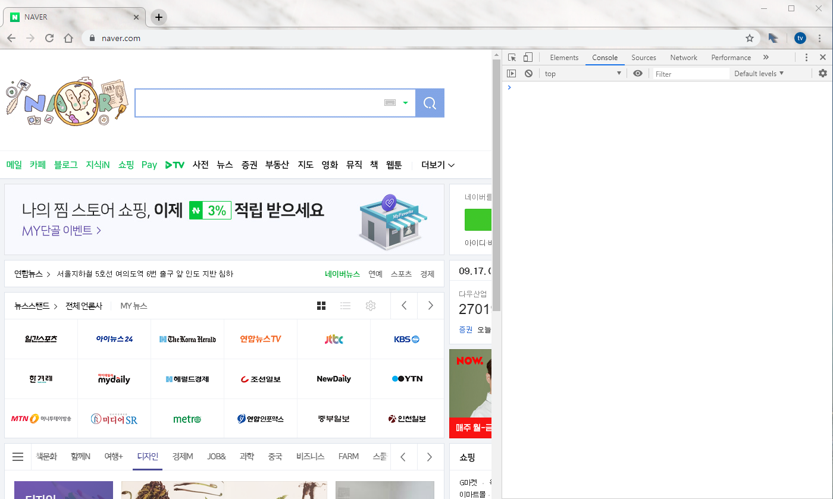Bookmark this page with star icon
The height and width of the screenshot is (499, 833).
(x=750, y=38)
